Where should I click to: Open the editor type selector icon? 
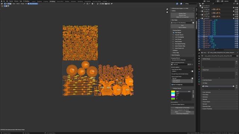click(2, 4)
